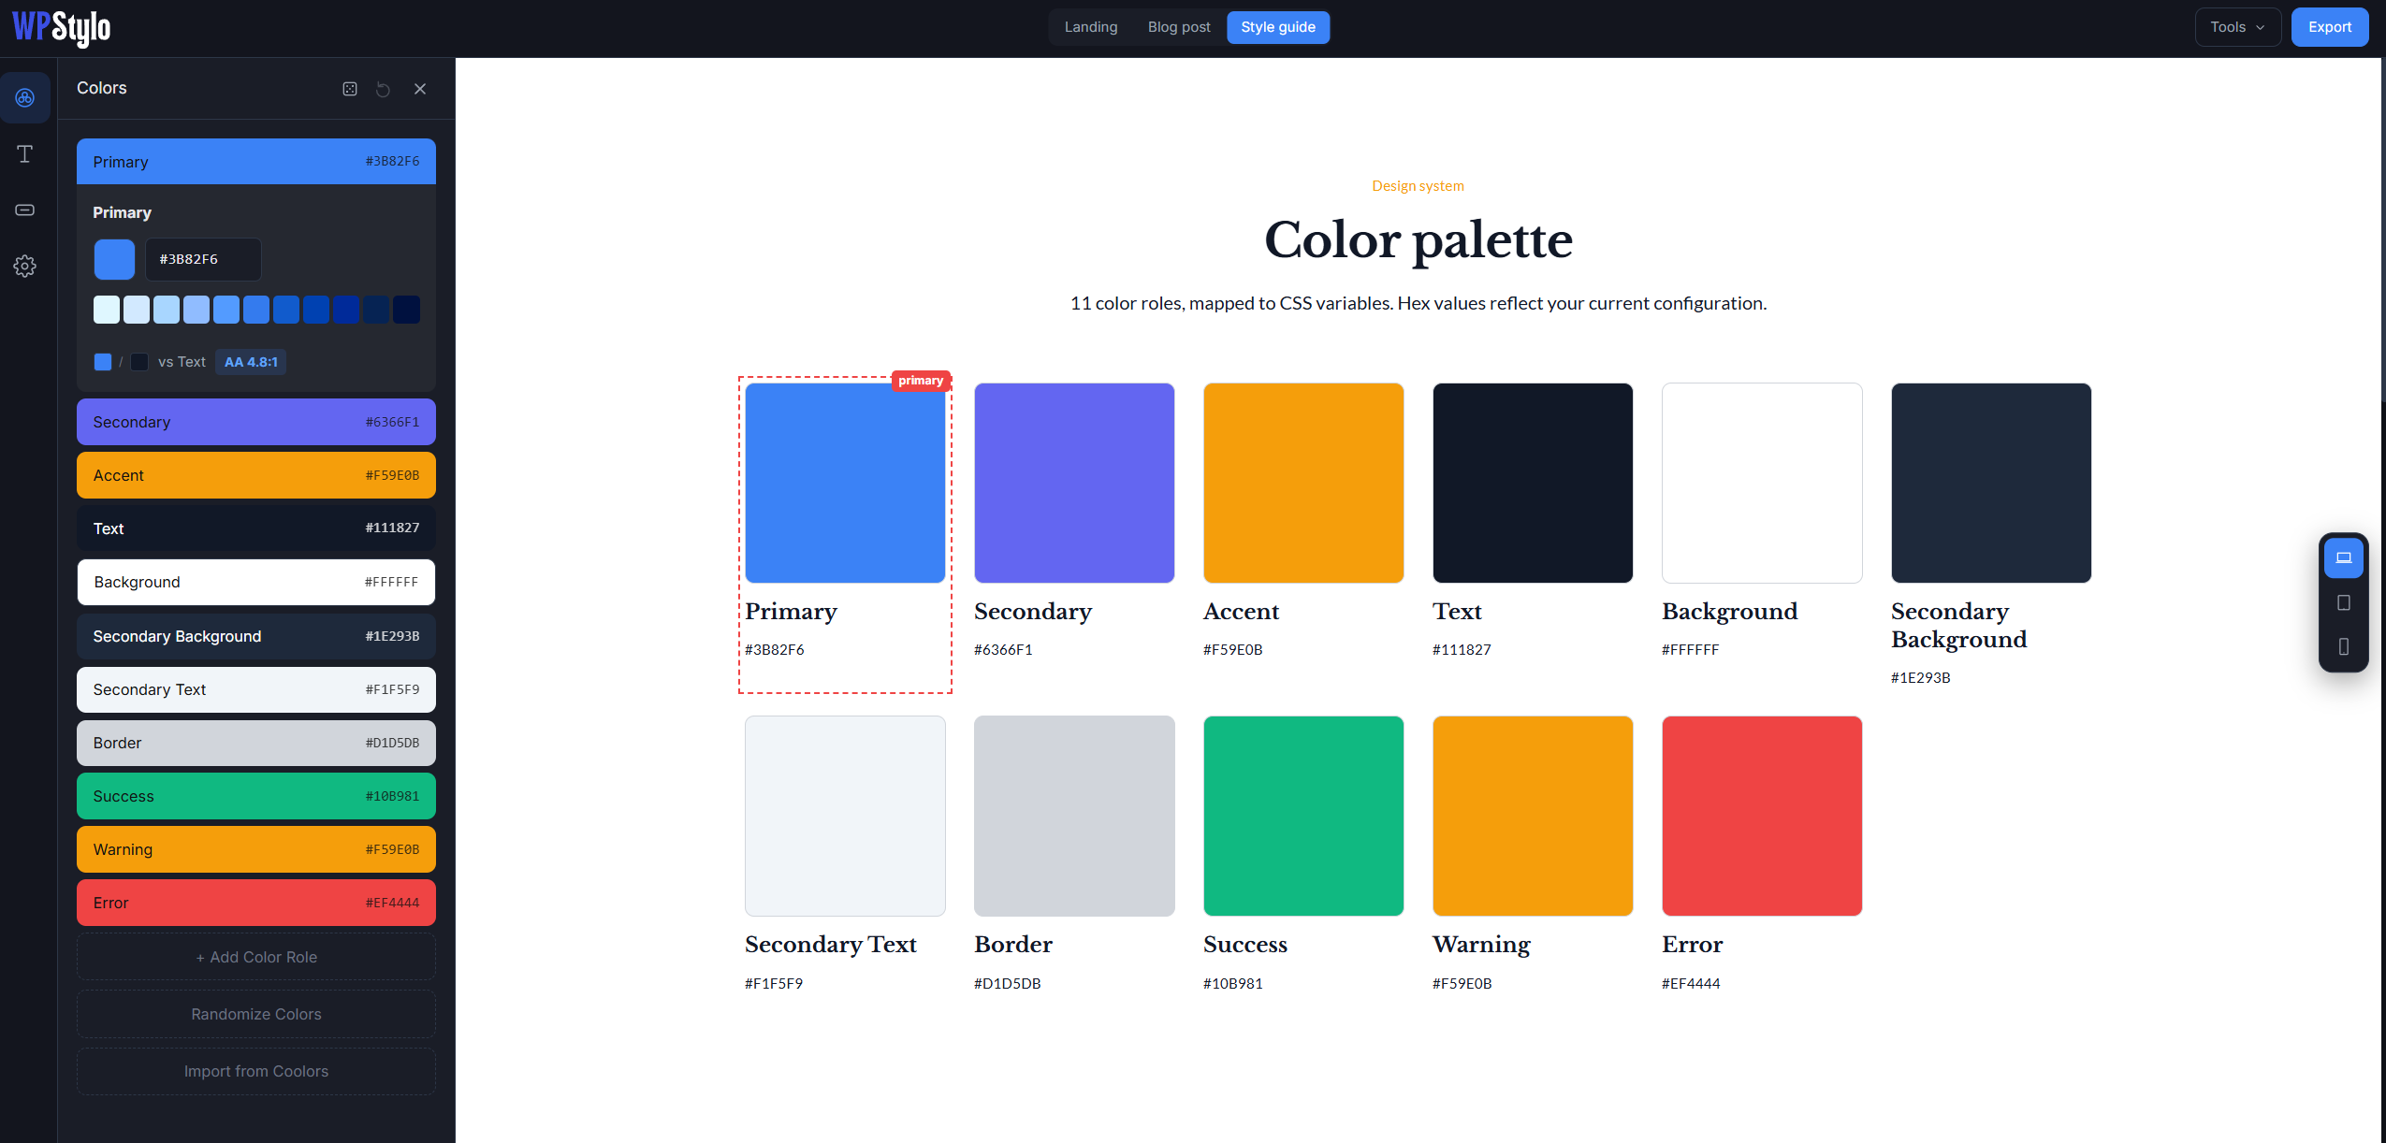Switch to the Blog post tab
Image resolution: width=2386 pixels, height=1143 pixels.
coord(1179,27)
